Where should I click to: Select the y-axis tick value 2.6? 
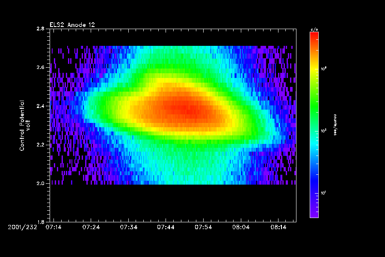[41, 67]
